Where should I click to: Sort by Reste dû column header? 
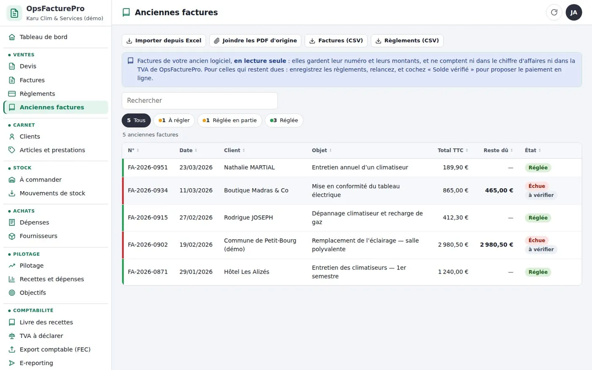tap(498, 150)
